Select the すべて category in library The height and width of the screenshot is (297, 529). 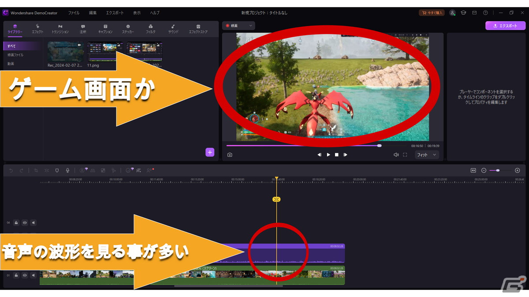pos(22,46)
